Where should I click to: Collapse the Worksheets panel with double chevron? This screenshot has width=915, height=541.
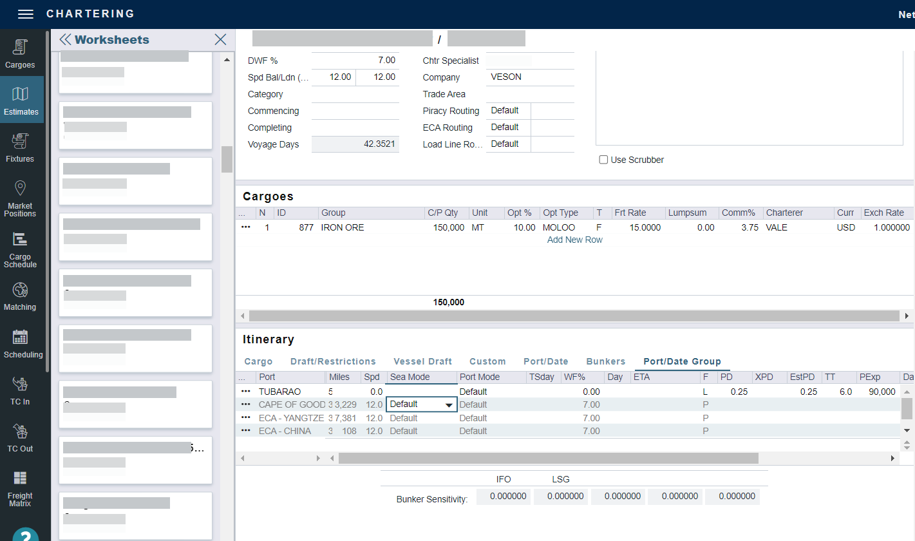pyautogui.click(x=65, y=40)
